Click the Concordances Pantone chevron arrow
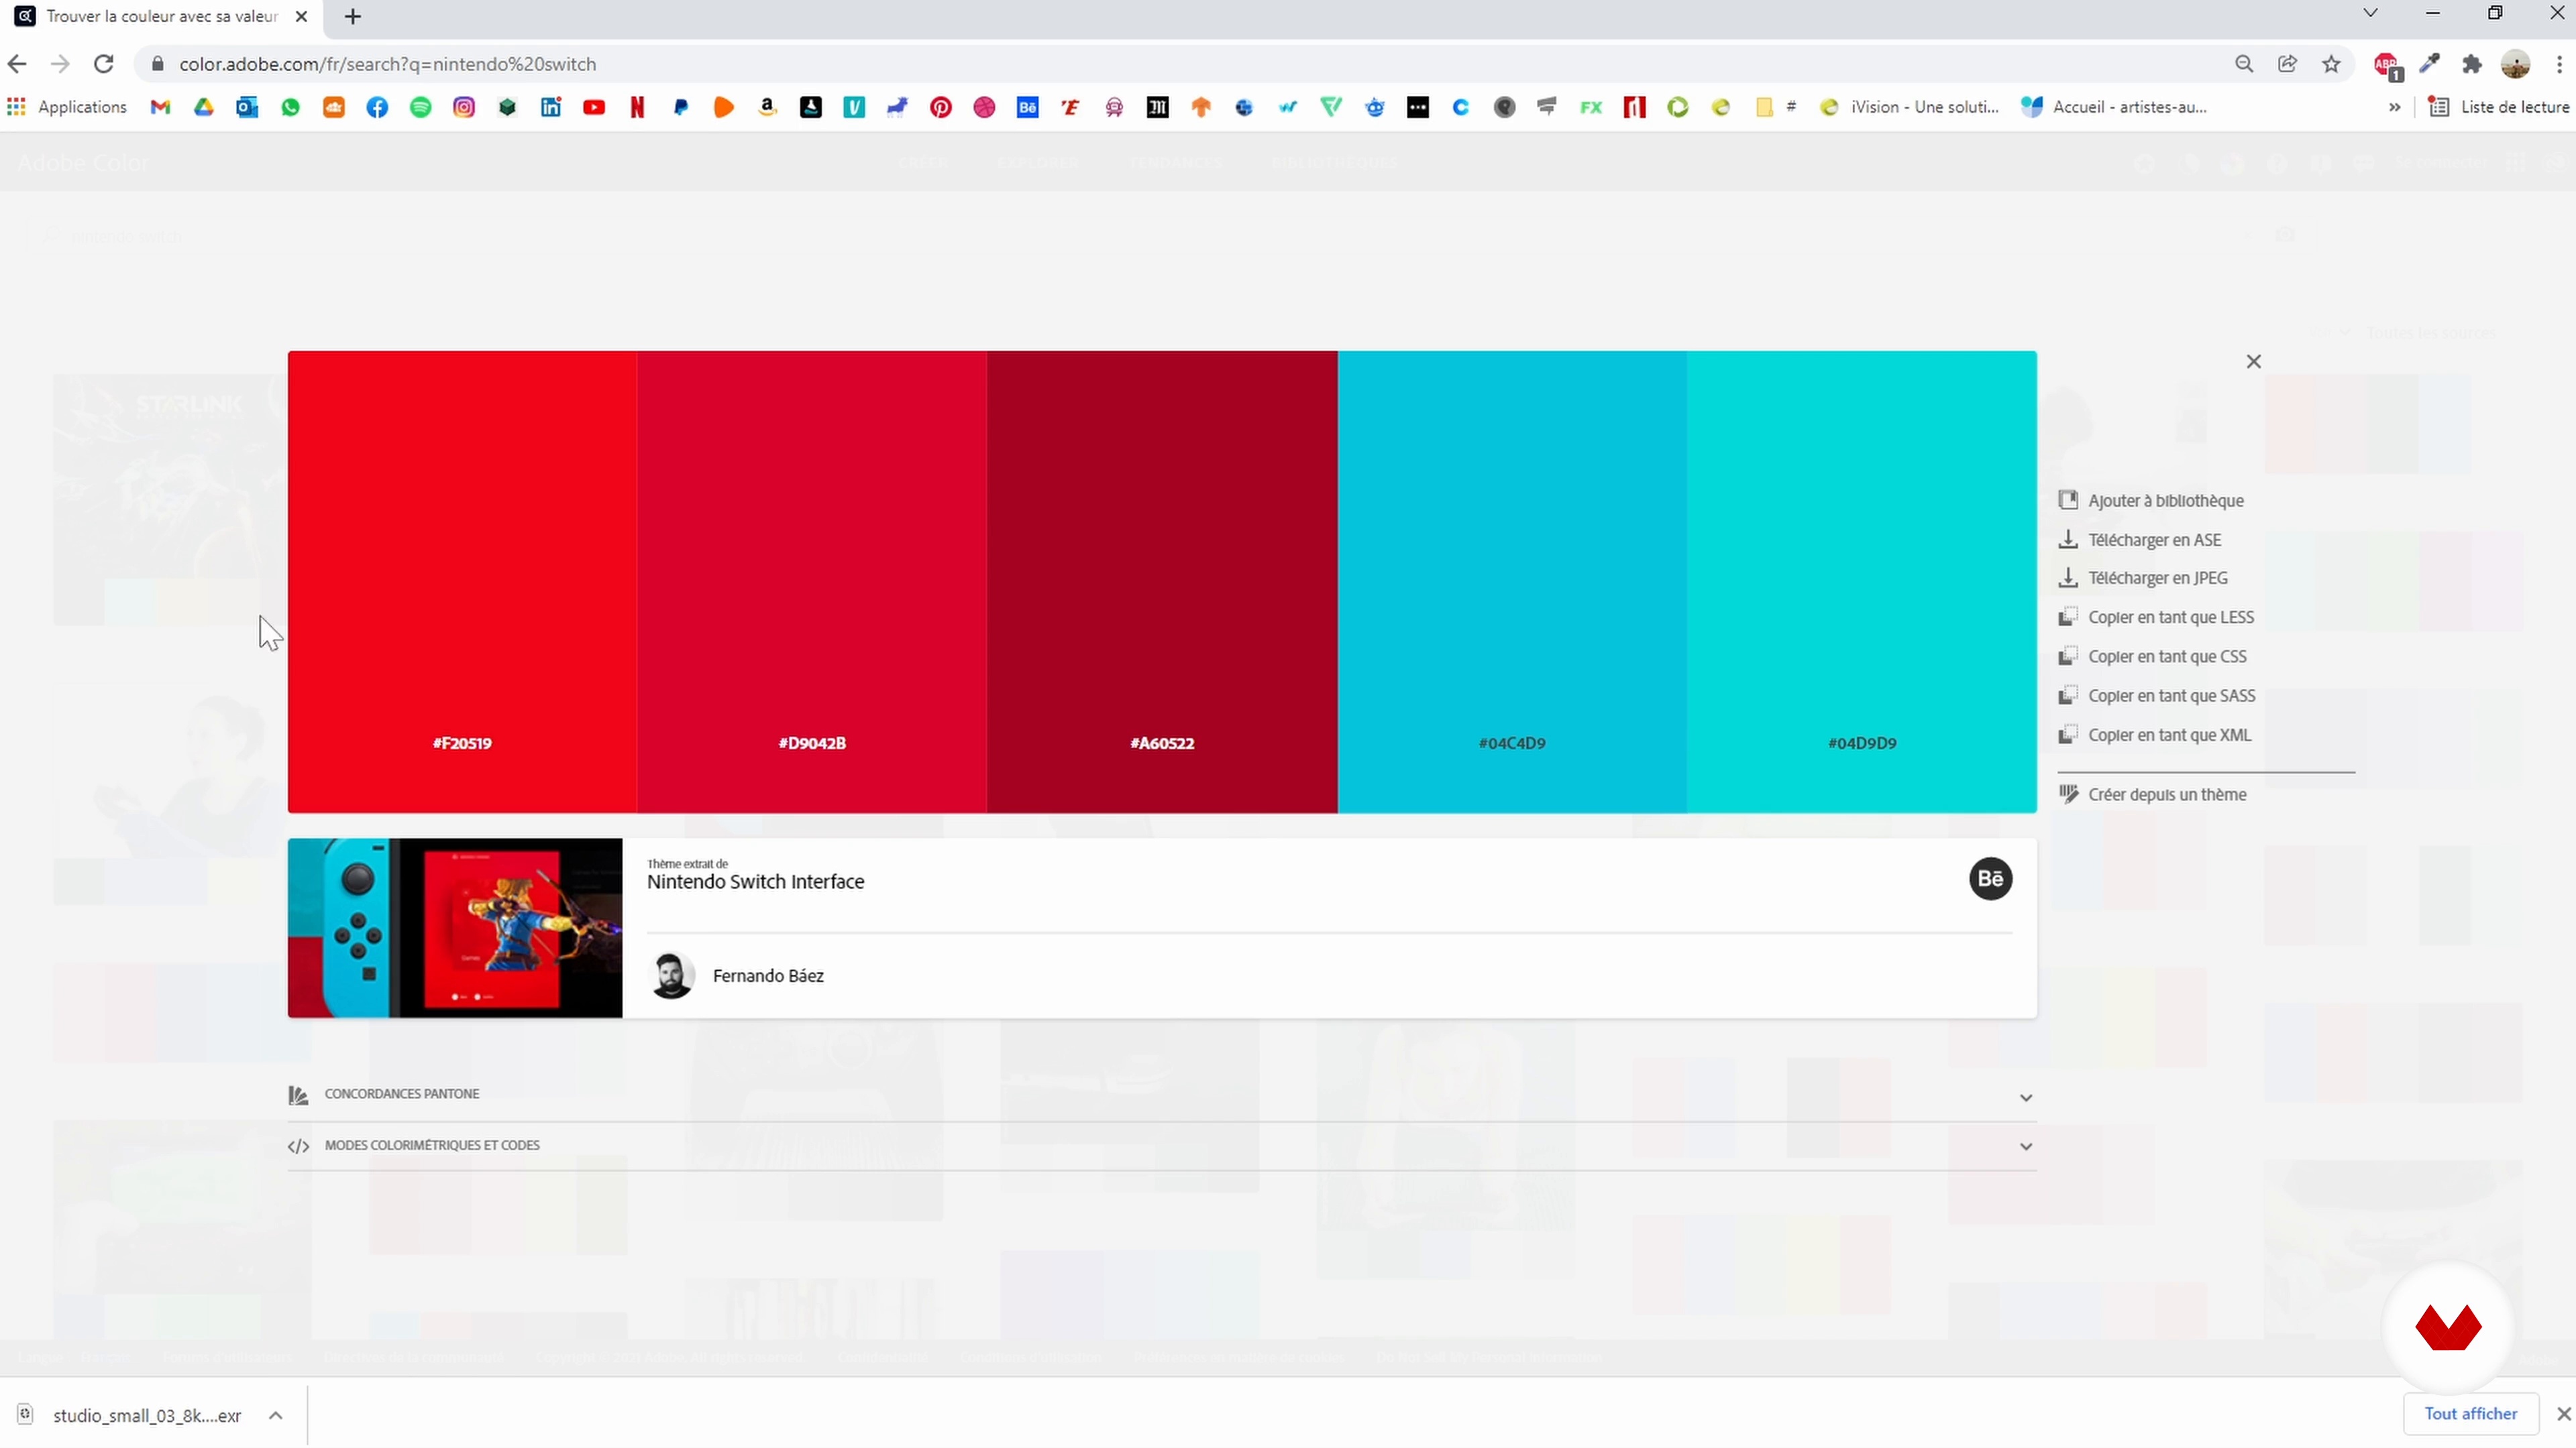Image resolution: width=2576 pixels, height=1448 pixels. click(2026, 1097)
